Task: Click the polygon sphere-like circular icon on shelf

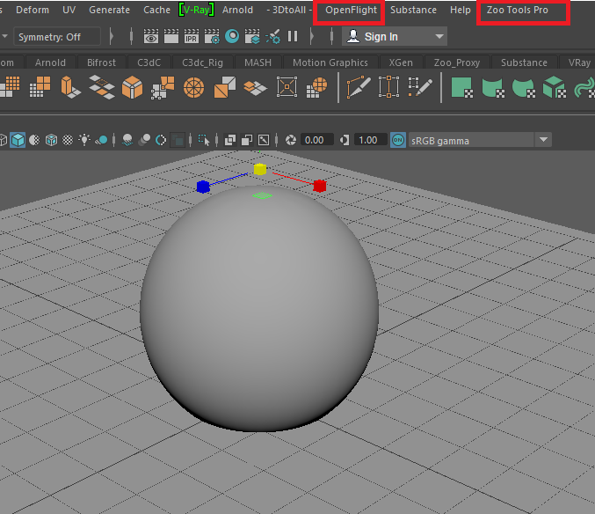Action: [194, 87]
